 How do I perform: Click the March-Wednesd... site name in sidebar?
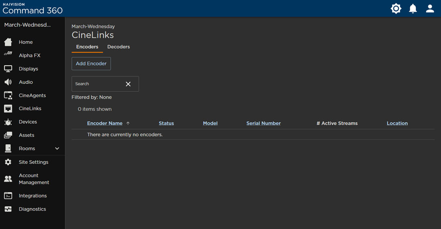[27, 25]
